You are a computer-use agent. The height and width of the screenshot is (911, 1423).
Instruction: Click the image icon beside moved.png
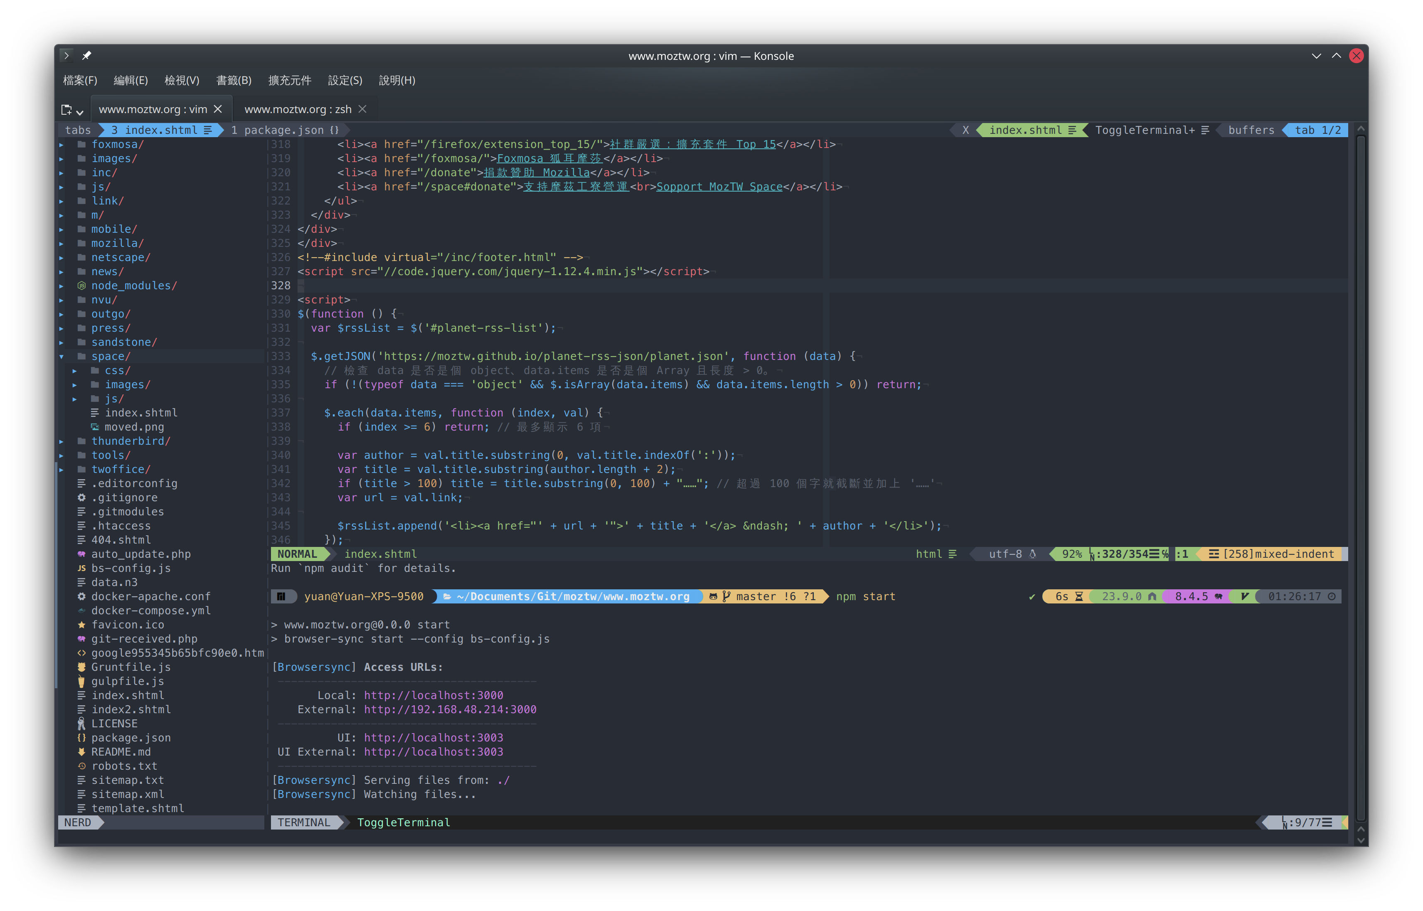[x=95, y=427]
